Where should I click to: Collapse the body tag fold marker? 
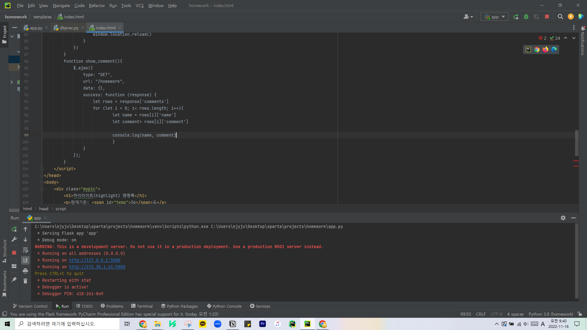pyautogui.click(x=42, y=182)
